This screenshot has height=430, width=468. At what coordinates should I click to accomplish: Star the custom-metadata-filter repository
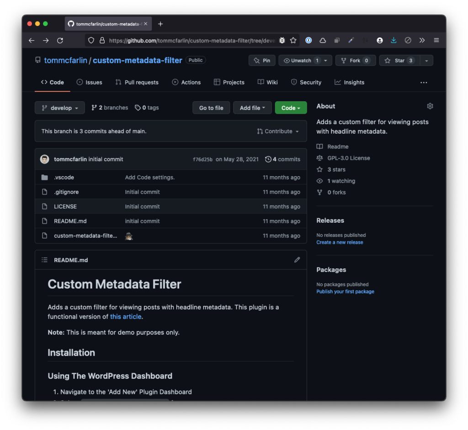[x=399, y=61]
